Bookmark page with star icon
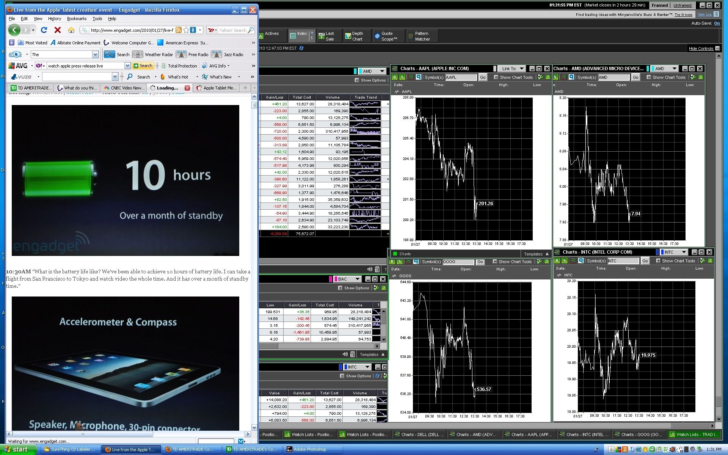This screenshot has height=455, width=728. click(x=186, y=30)
